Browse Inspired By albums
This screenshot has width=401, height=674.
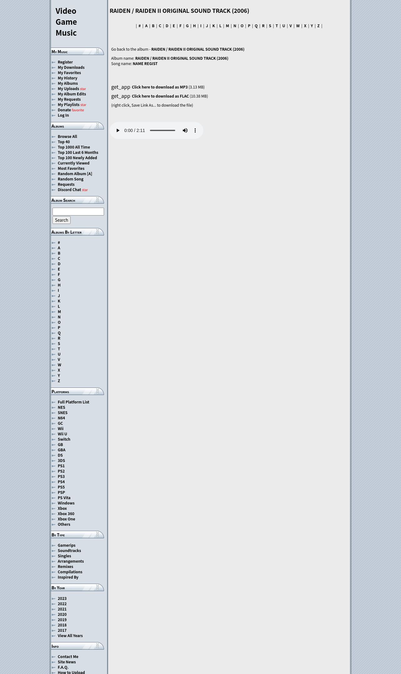[68, 577]
